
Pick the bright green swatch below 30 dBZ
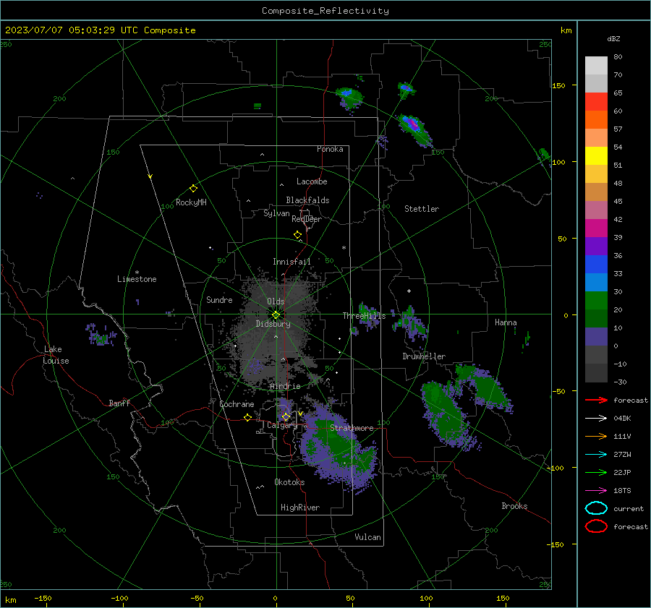pos(596,300)
